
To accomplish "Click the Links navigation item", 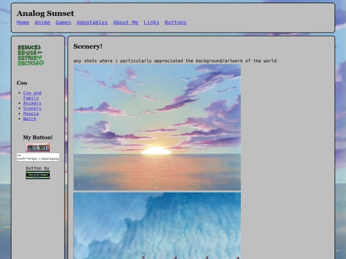I will coord(151,22).
